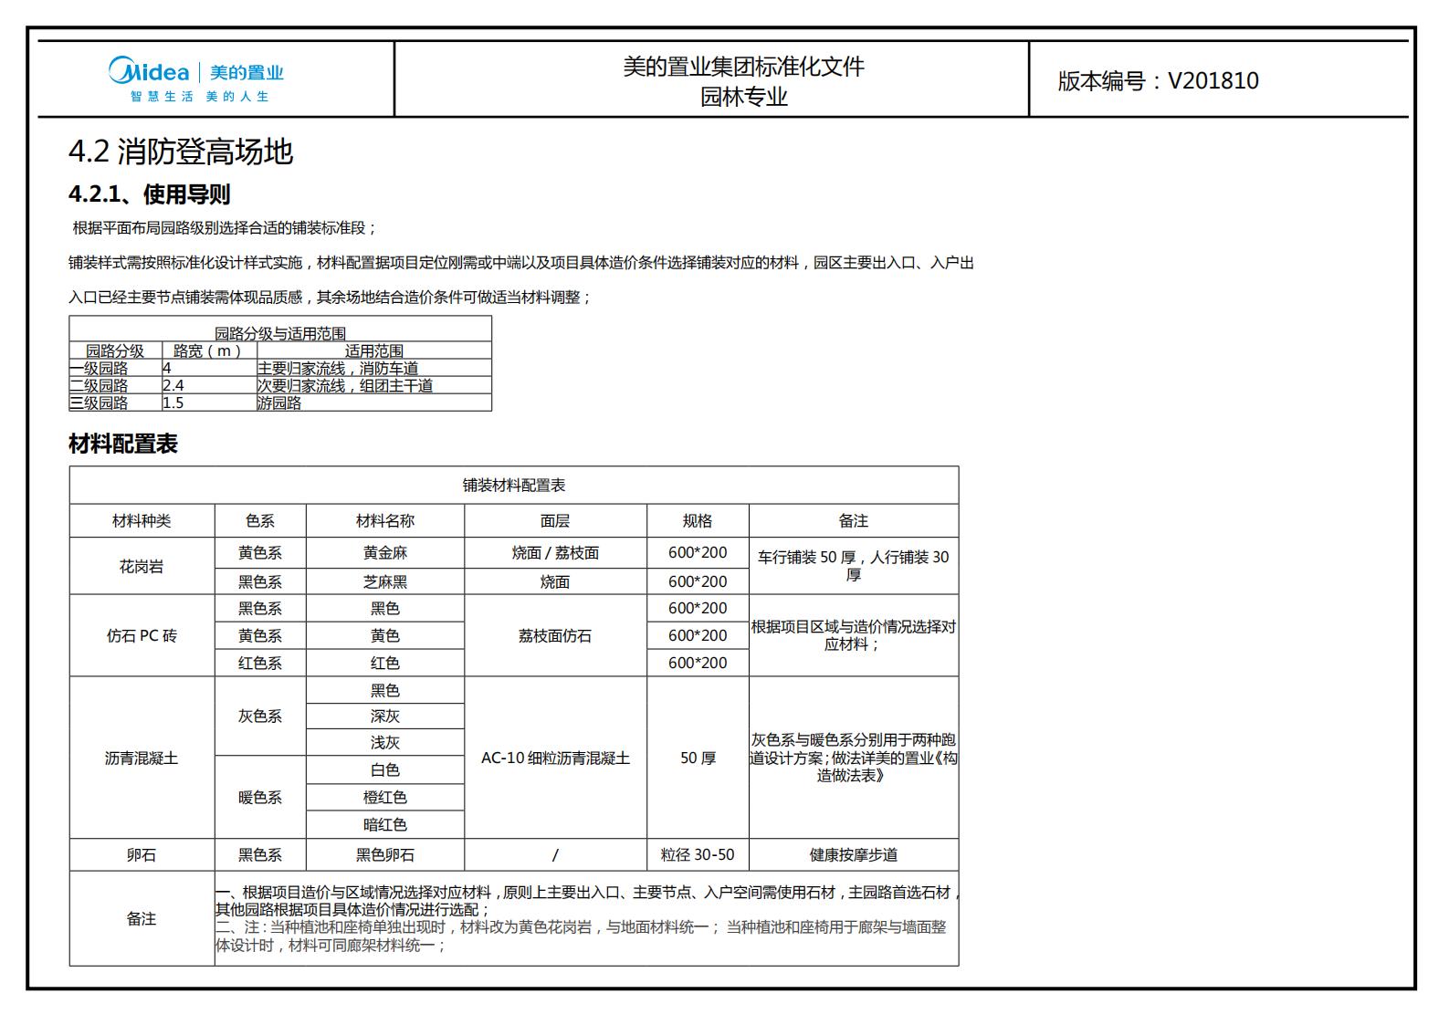Click the 黑色卵石 material name
Viewport: 1449px width, 1025px height.
tap(385, 855)
